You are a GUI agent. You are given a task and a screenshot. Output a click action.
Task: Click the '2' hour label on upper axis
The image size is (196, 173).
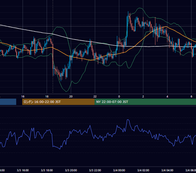coord(143,97)
